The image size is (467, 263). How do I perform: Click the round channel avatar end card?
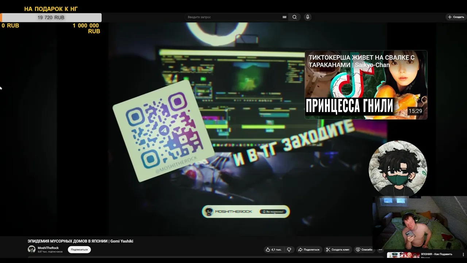pos(398,169)
